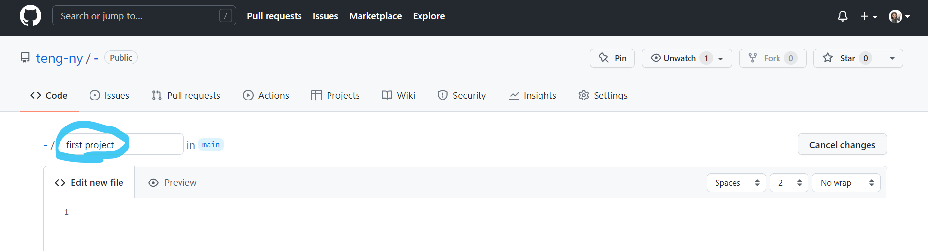Open the repository Issues tab
This screenshot has height=251, width=928.
109,95
